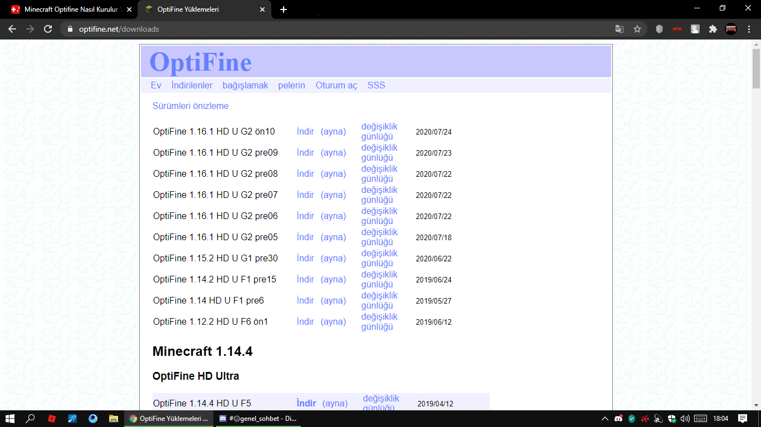The width and height of the screenshot is (761, 427).
Task: Open ayna mirror for 1.16.1 G2 pre09
Action: [x=333, y=153]
